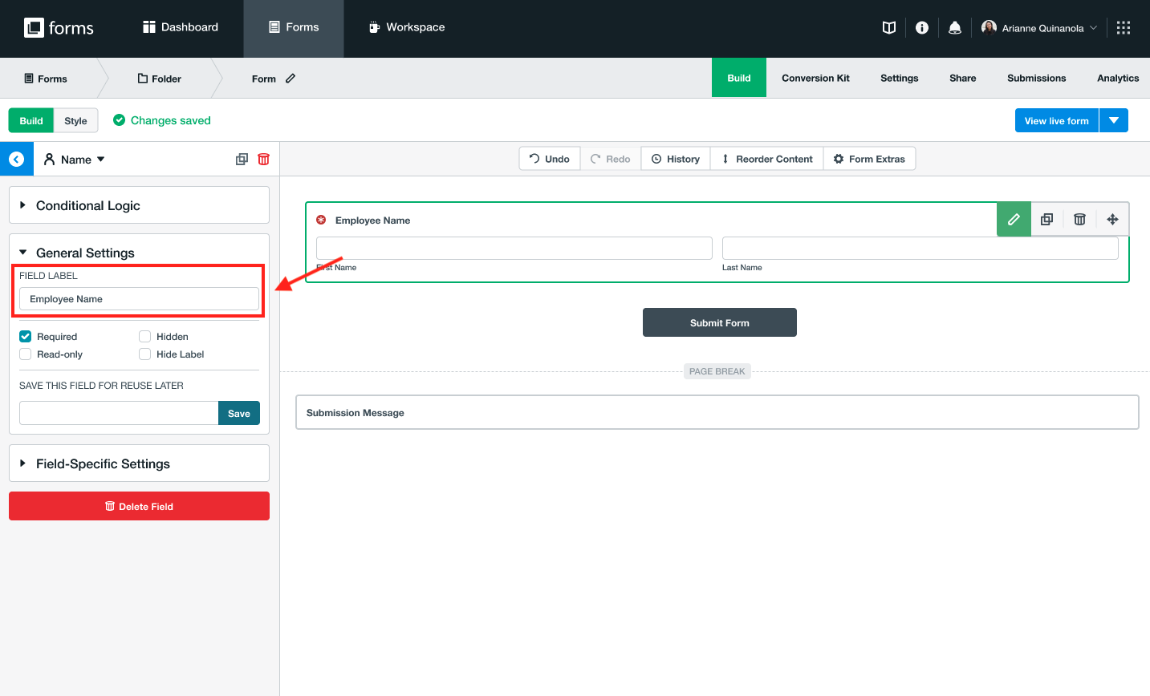Image resolution: width=1150 pixels, height=696 pixels.
Task: Click the red trash icon in sidebar header
Action: (x=263, y=160)
